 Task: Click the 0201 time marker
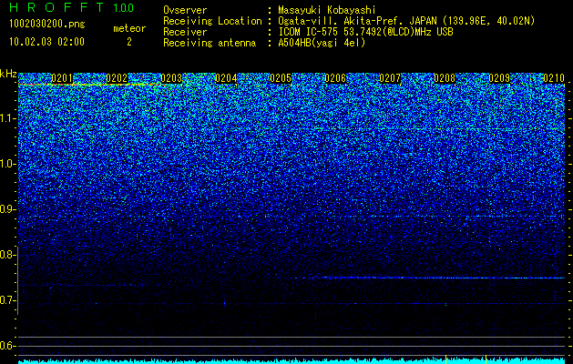tap(62, 78)
